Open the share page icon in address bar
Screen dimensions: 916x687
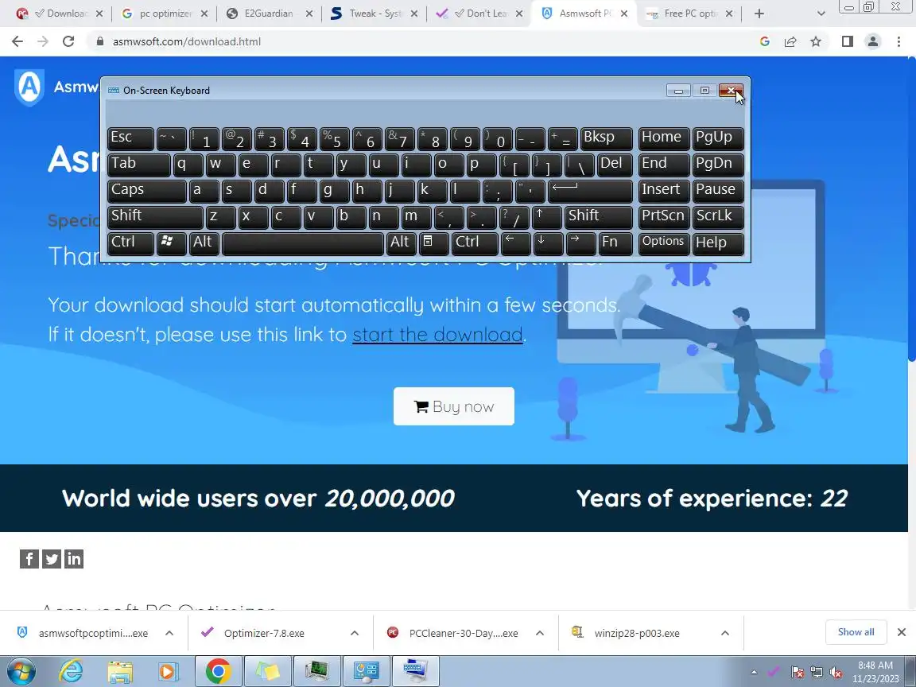[790, 41]
